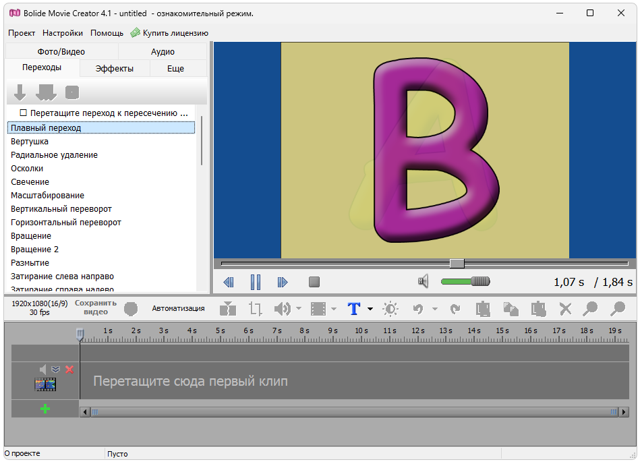Image resolution: width=640 pixels, height=464 pixels.
Task: Step forward one frame in the preview
Action: click(x=283, y=282)
